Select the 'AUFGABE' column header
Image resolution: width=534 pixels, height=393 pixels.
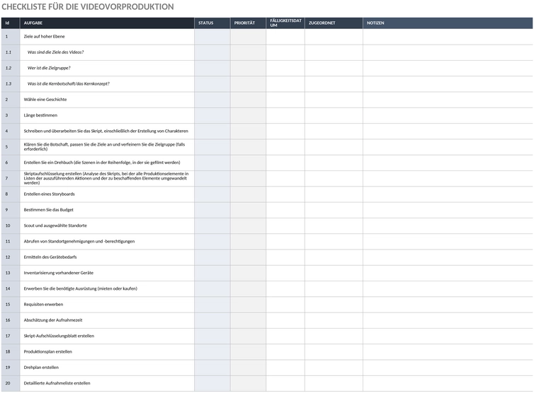[x=107, y=23]
